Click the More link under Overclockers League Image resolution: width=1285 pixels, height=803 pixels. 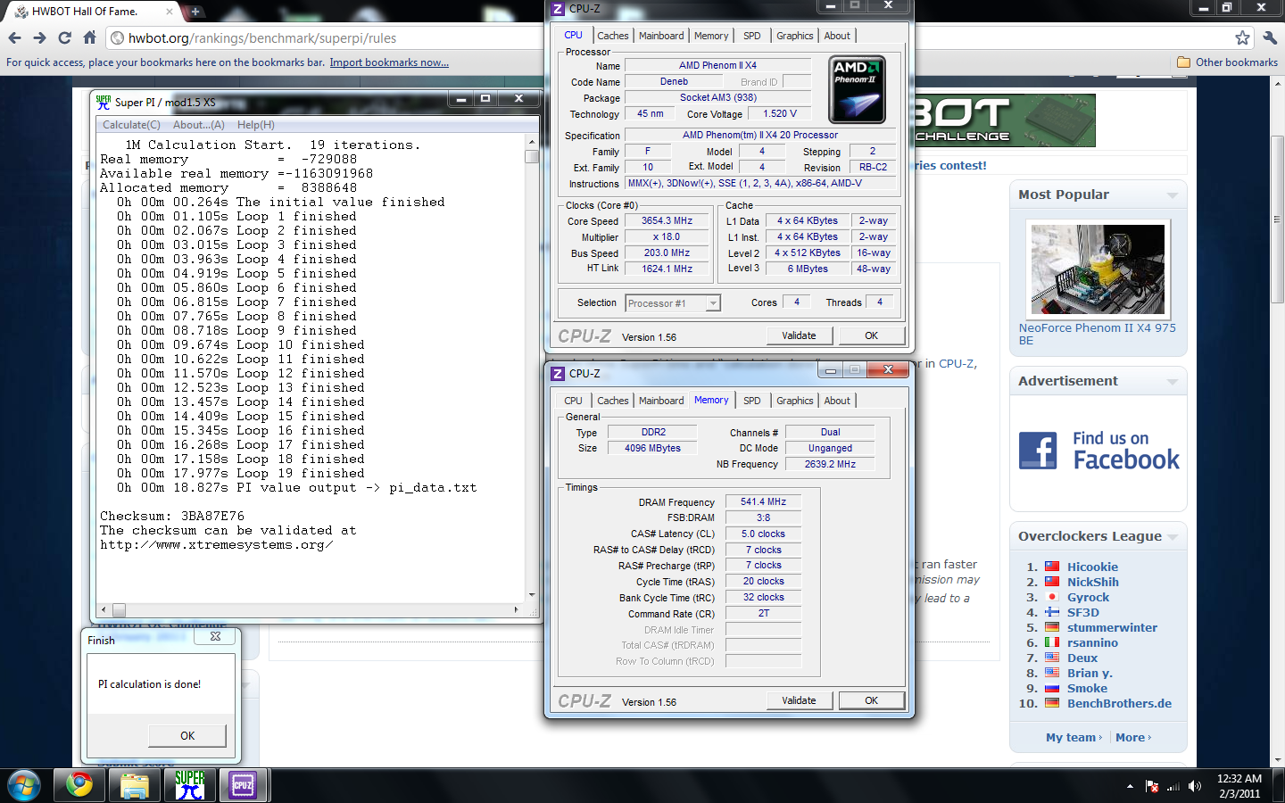(1131, 737)
